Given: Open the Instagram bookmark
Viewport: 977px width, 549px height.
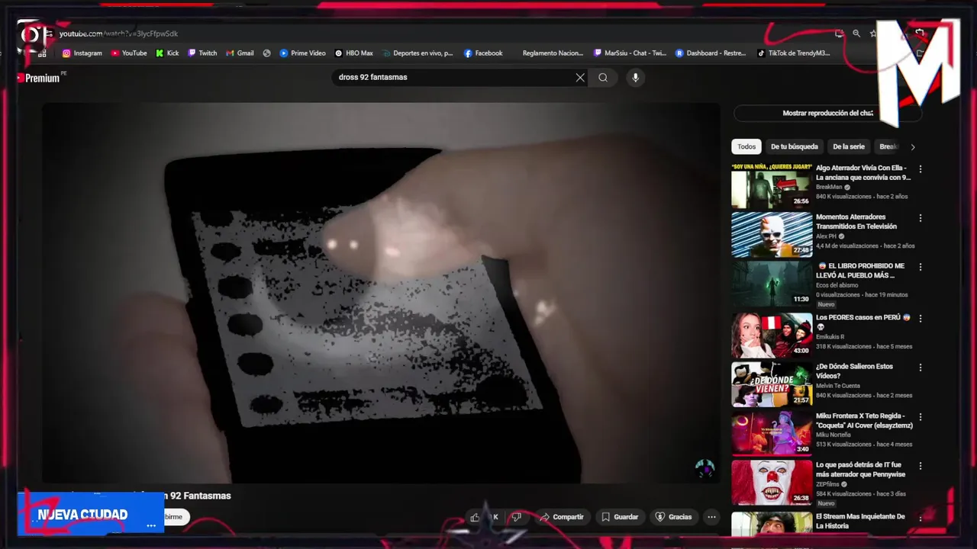Looking at the screenshot, I should pos(82,53).
